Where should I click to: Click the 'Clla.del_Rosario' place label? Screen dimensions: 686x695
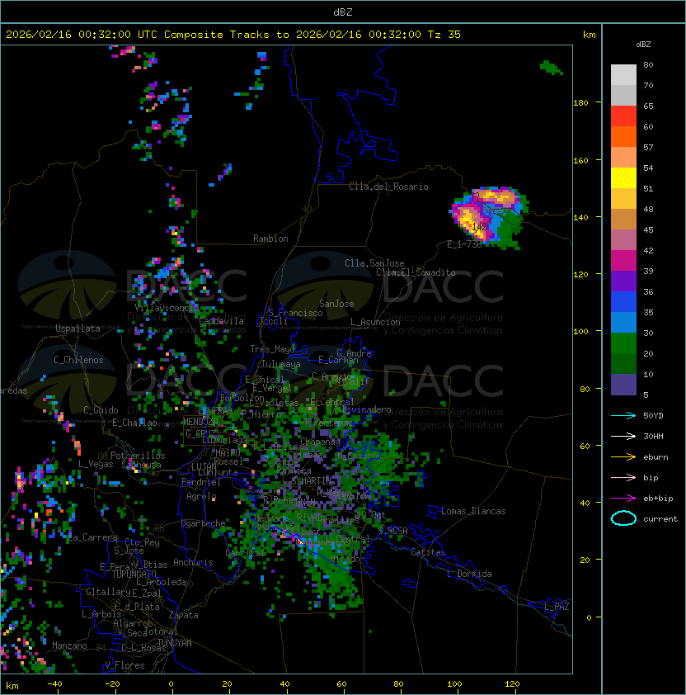coord(388,187)
